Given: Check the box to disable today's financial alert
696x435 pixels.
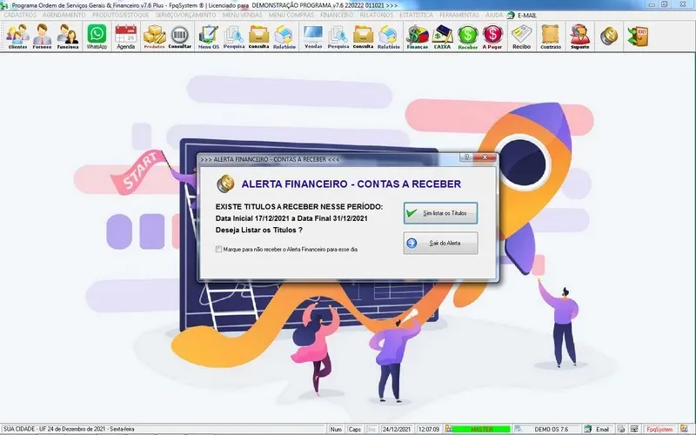Looking at the screenshot, I should pyautogui.click(x=218, y=249).
